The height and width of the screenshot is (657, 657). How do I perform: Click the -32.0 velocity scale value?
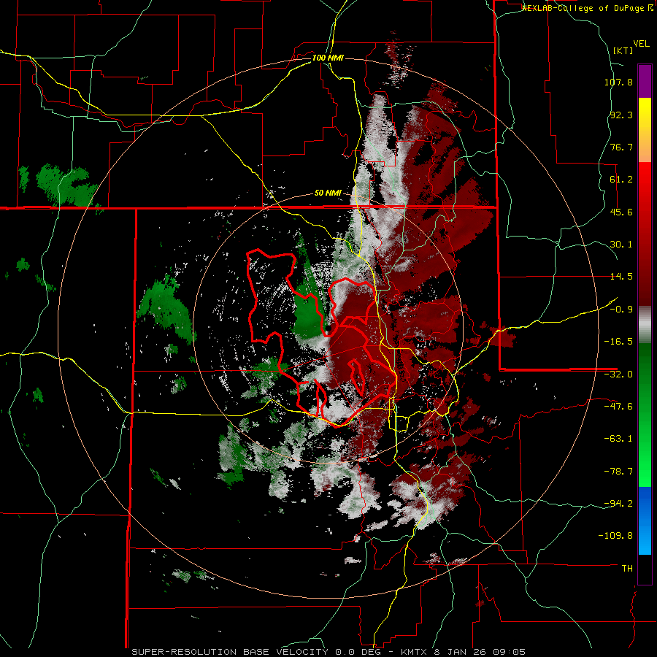pyautogui.click(x=618, y=374)
